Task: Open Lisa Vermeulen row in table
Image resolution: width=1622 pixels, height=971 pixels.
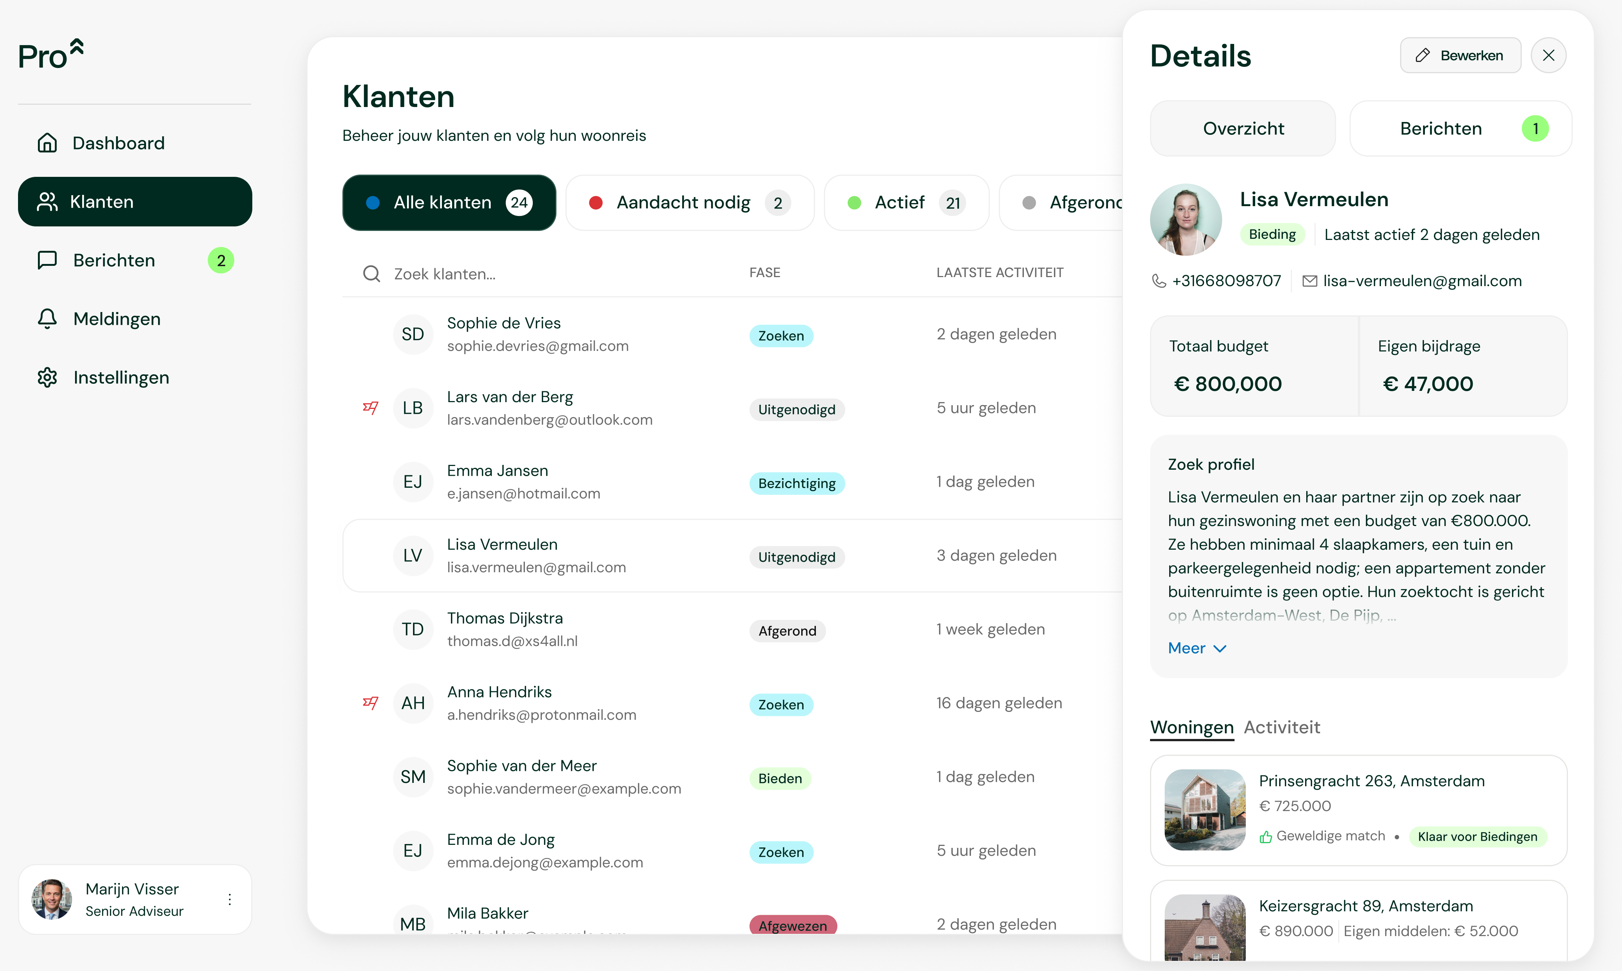Action: [x=731, y=555]
